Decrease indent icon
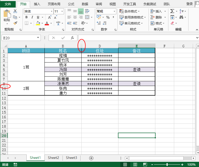This screenshot has width=199, height=167. point(69,23)
